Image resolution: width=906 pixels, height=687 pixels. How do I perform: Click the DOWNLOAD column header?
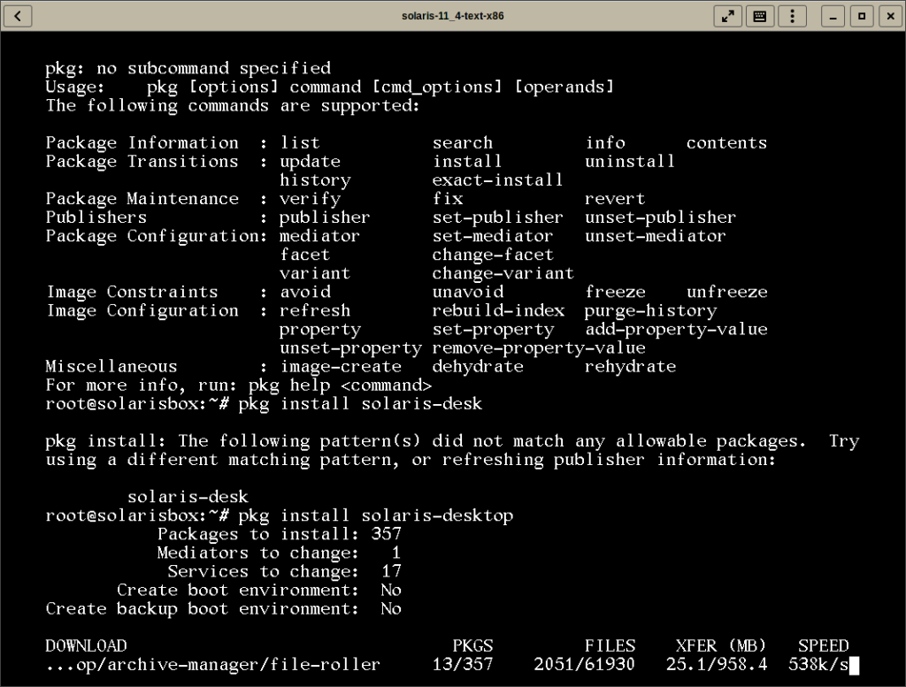86,646
